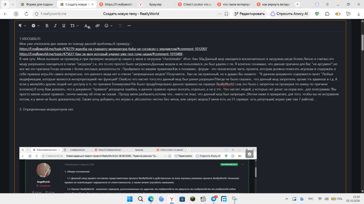The width and height of the screenshot is (364, 204).
Task: Bookmark this page in address bar
Action: tap(226, 14)
